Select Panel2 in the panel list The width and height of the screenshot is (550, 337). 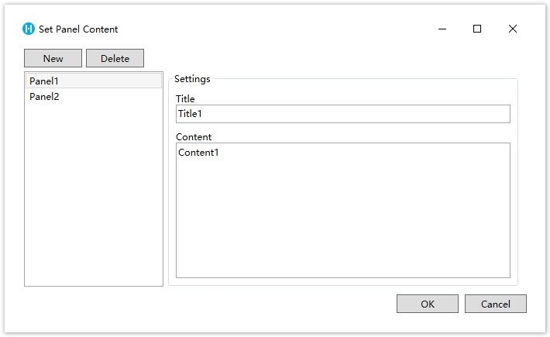pos(94,96)
